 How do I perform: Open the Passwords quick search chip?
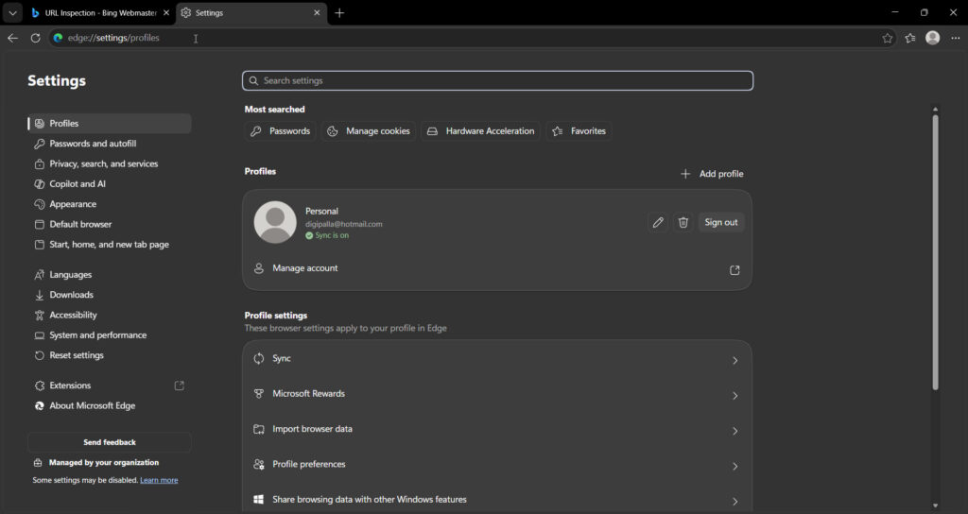pyautogui.click(x=280, y=130)
